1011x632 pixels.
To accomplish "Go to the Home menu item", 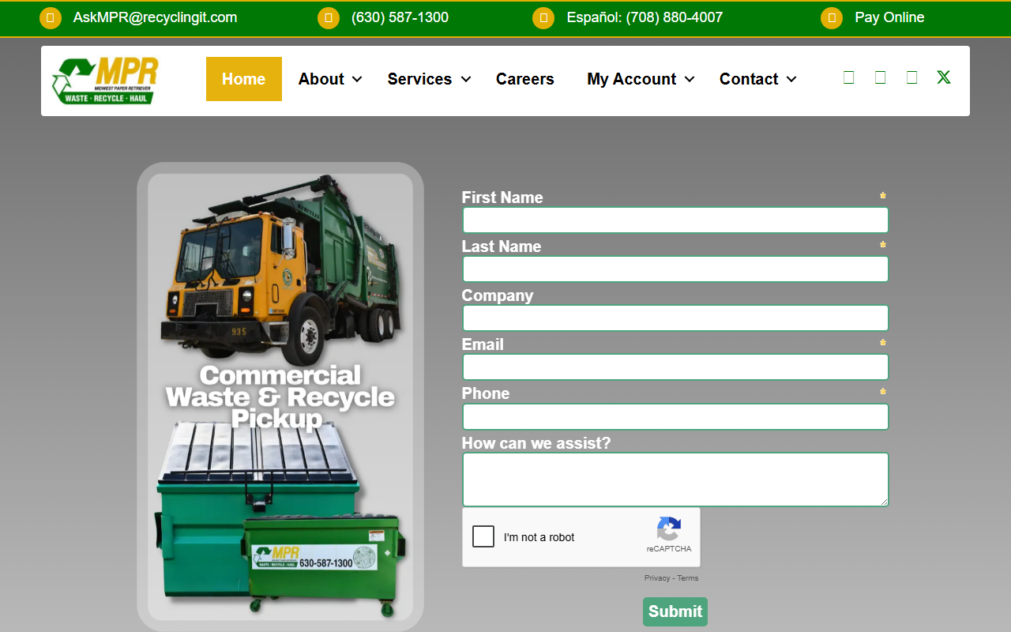I will [244, 79].
